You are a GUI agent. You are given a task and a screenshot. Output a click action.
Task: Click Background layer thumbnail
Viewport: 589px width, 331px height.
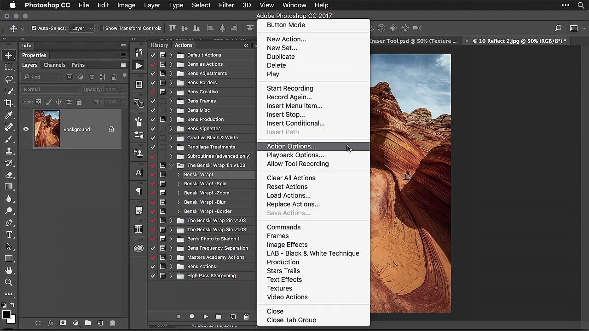pos(47,129)
